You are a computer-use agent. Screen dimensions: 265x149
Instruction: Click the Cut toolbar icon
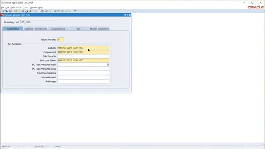click(x=36, y=11)
